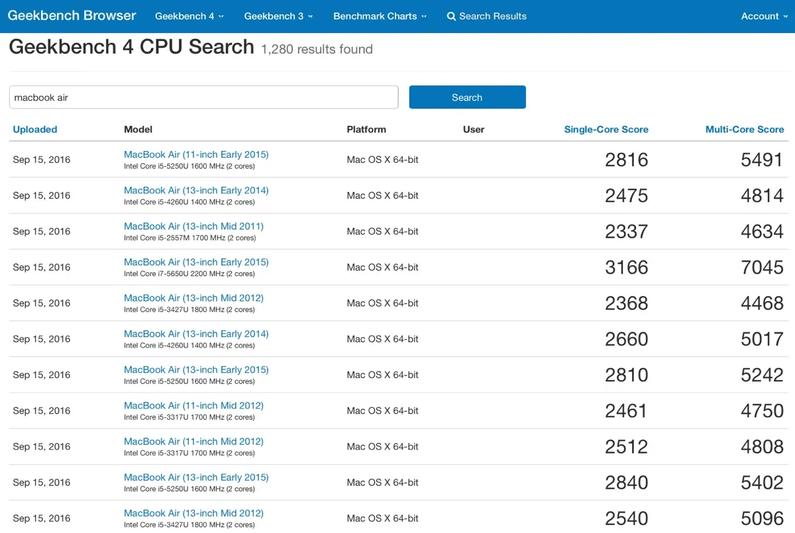This screenshot has width=795, height=533.
Task: Open the i7-5650U MacBook Air result
Action: [x=196, y=262]
